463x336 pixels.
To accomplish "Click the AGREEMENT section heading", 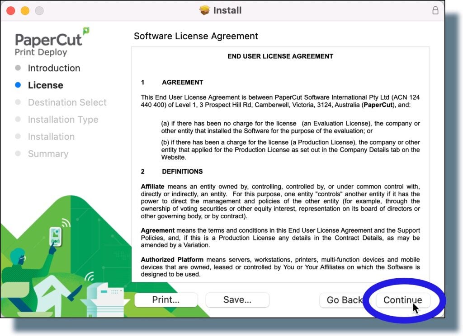I will 182,82.
